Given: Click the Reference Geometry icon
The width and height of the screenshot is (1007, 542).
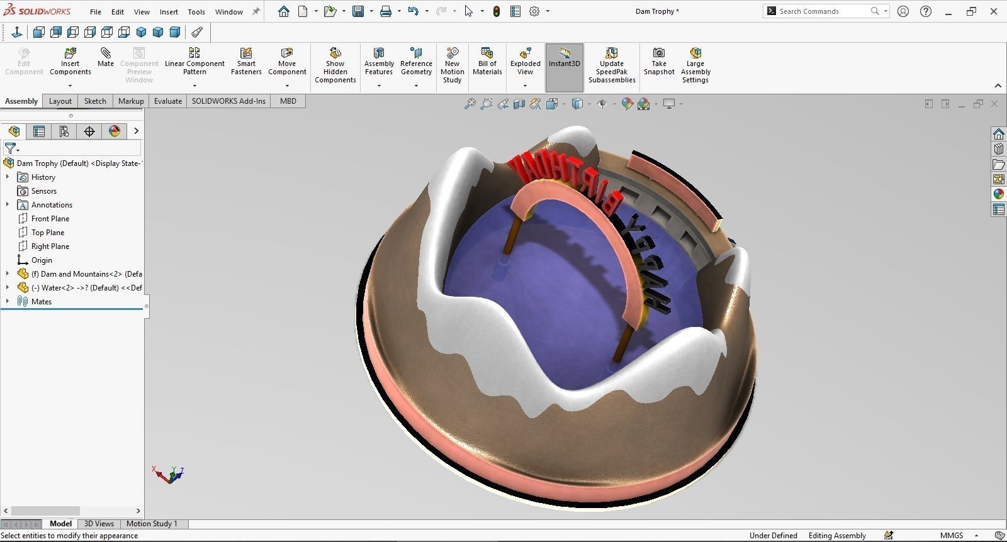Looking at the screenshot, I should point(416,53).
